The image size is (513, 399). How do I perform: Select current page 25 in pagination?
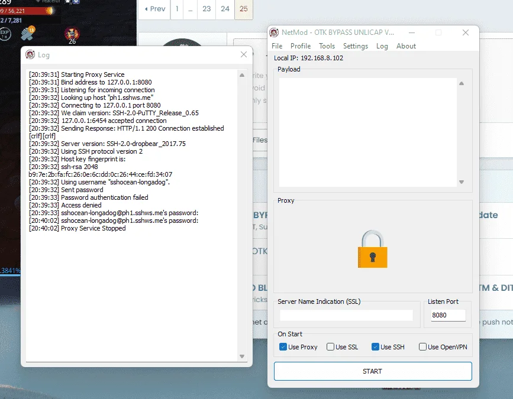pos(243,9)
